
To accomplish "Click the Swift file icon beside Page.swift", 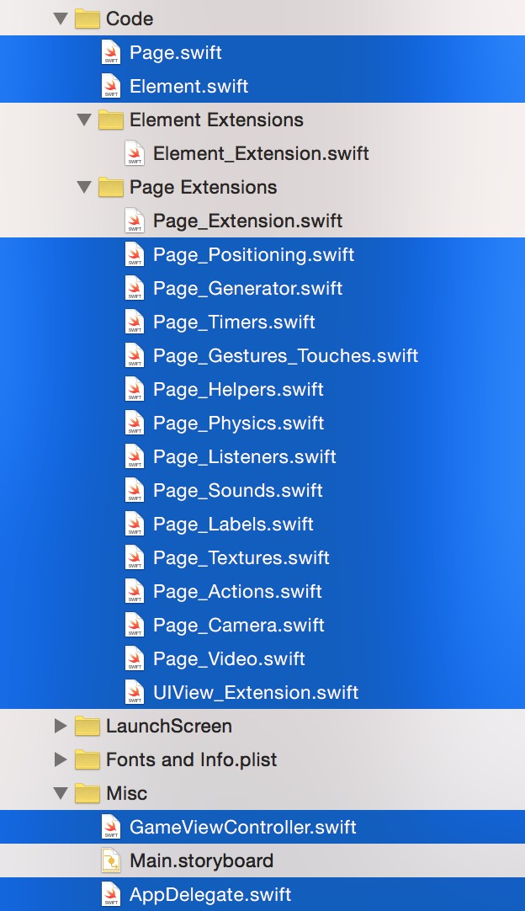I will (x=110, y=53).
